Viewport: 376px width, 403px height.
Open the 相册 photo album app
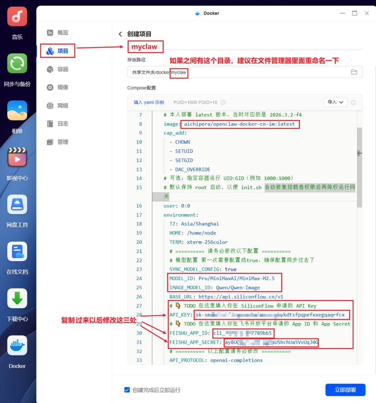17,111
